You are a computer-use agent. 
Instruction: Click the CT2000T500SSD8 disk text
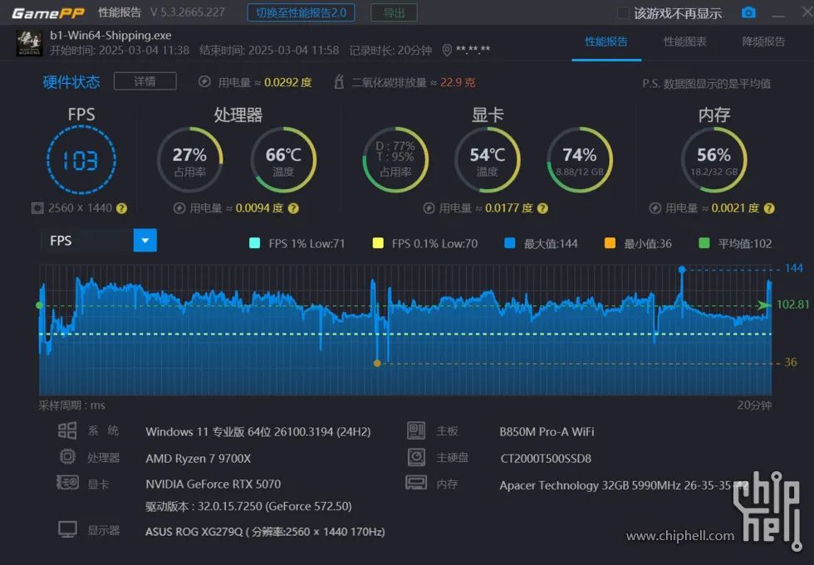pos(546,459)
